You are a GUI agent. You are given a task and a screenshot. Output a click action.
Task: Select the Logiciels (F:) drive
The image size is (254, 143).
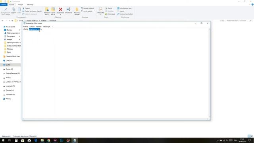click(10, 86)
